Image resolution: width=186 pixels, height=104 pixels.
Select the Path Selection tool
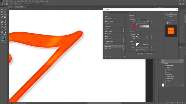point(5,29)
